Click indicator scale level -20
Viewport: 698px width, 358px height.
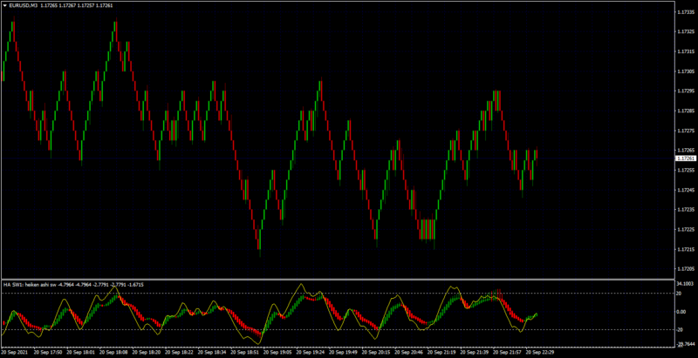[681, 330]
